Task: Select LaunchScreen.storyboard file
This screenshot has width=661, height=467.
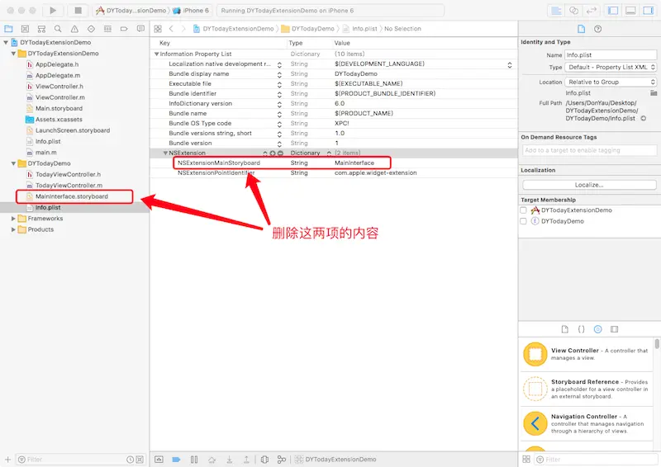Action: point(73,130)
